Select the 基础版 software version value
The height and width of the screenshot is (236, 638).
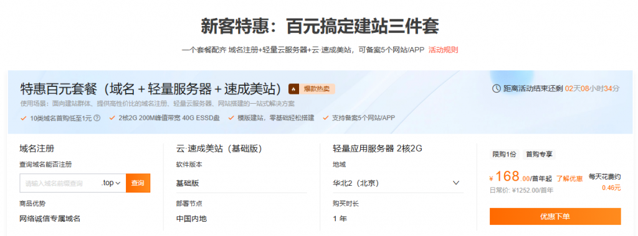point(188,183)
